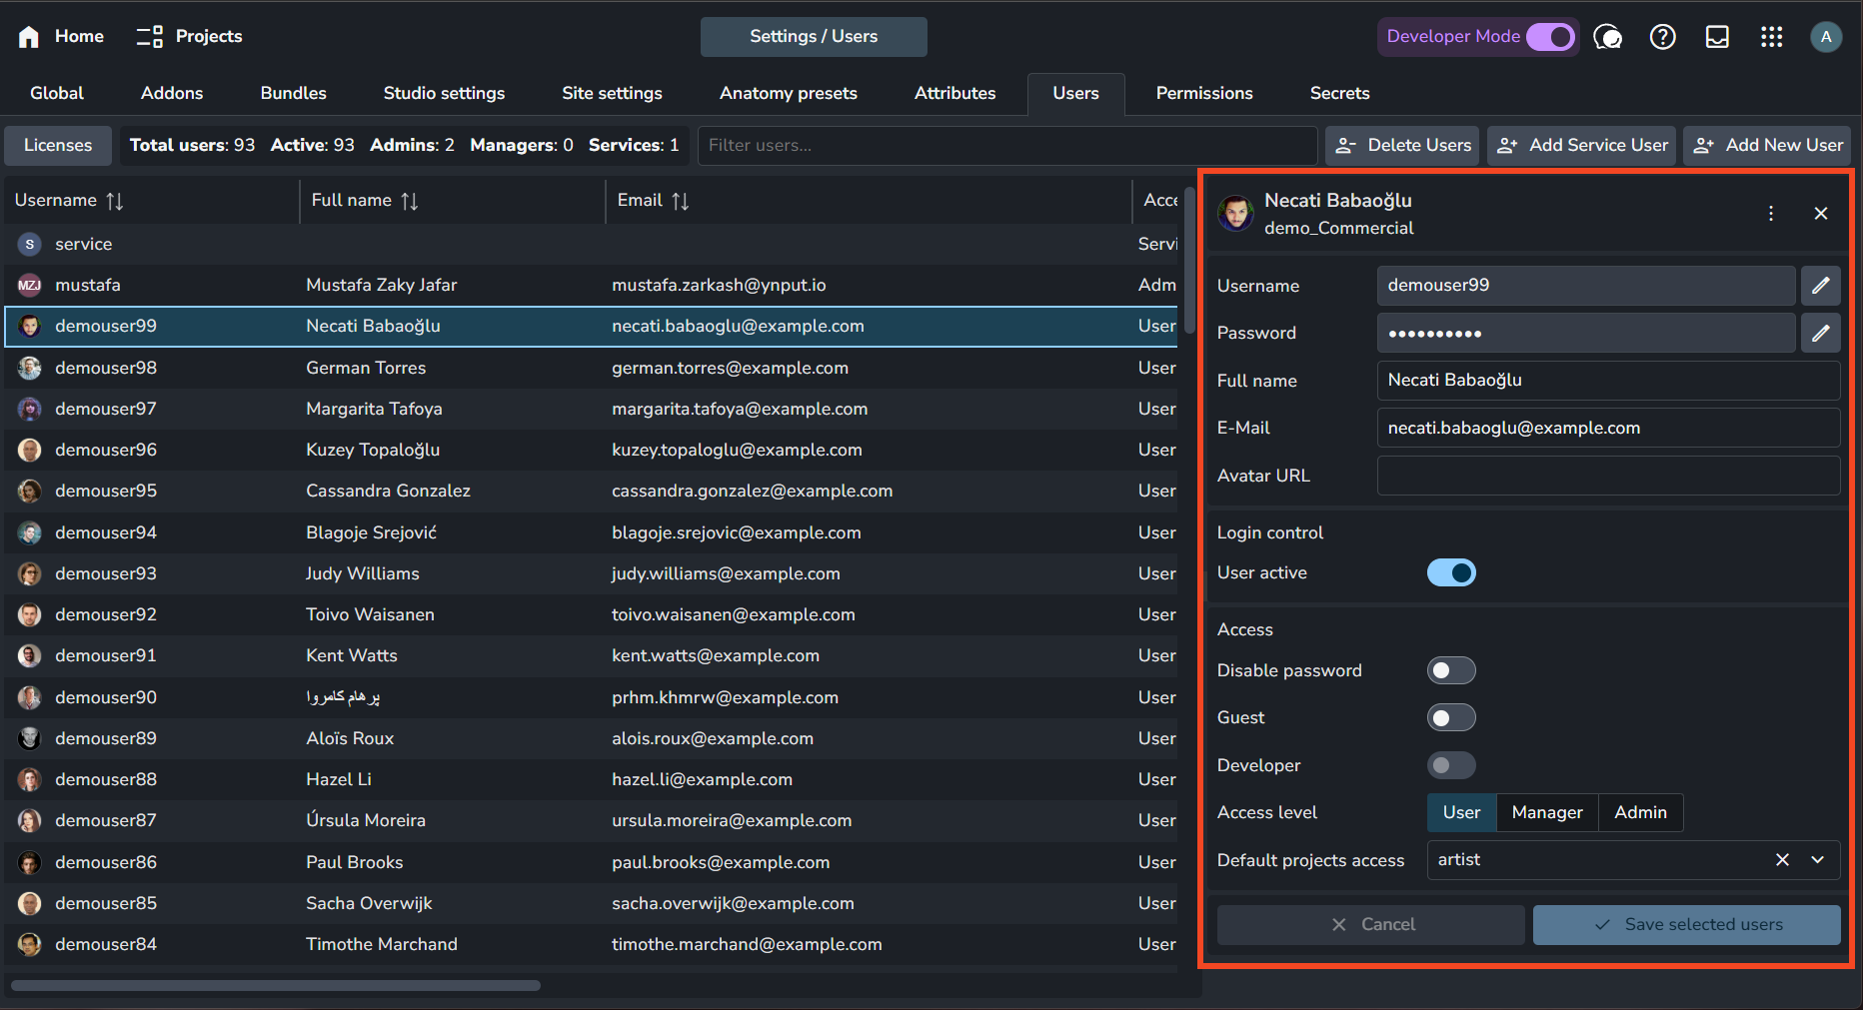Open the Anatomy presets tab
The image size is (1863, 1010).
[x=788, y=93]
